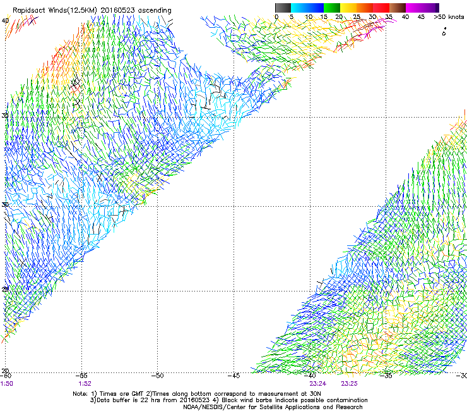This screenshot has height=411, width=467.
Task: Click the orange 25-30 knots color swatch
Action: pos(365,8)
